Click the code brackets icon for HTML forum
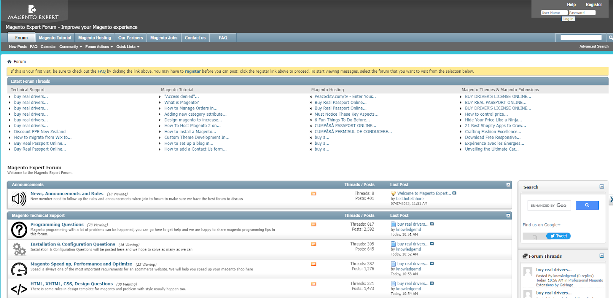 [19, 289]
